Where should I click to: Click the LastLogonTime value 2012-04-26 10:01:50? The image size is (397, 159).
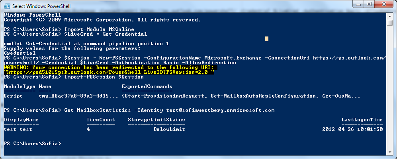[x=352, y=129]
